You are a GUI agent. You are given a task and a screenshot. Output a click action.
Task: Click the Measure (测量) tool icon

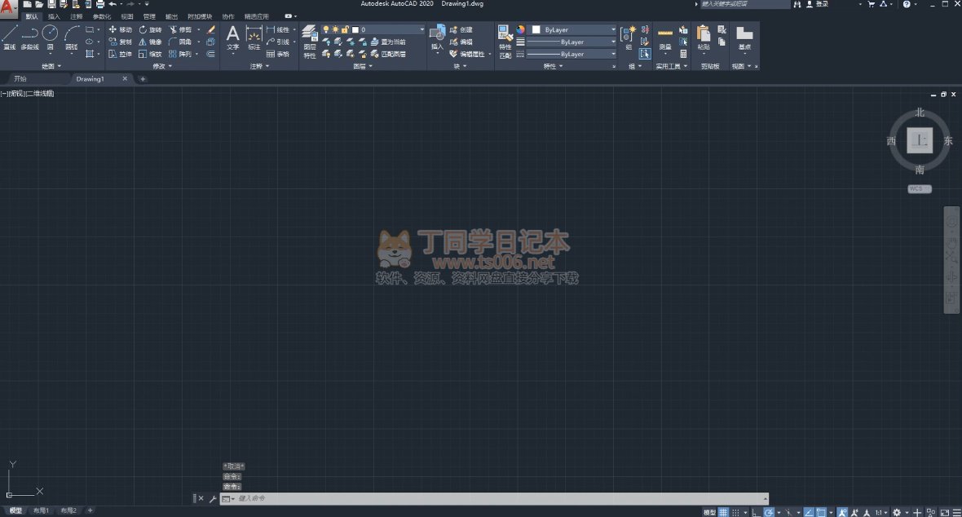[665, 36]
